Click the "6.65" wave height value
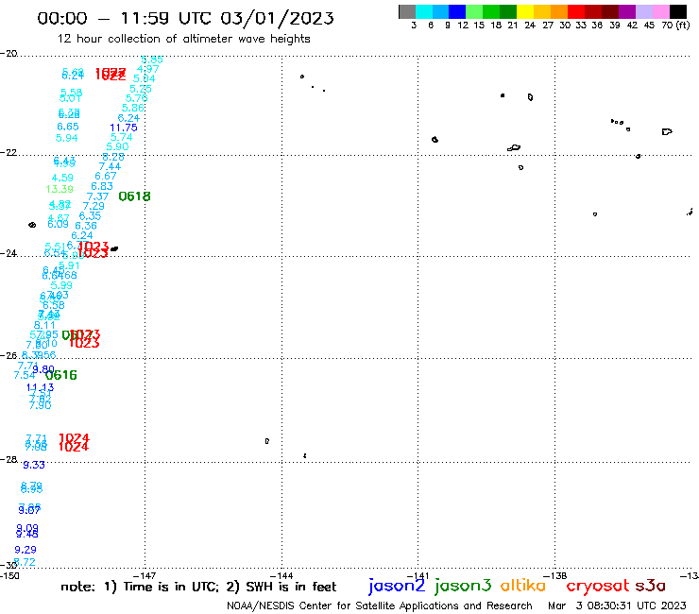This screenshot has height=614, width=699. coord(68,127)
